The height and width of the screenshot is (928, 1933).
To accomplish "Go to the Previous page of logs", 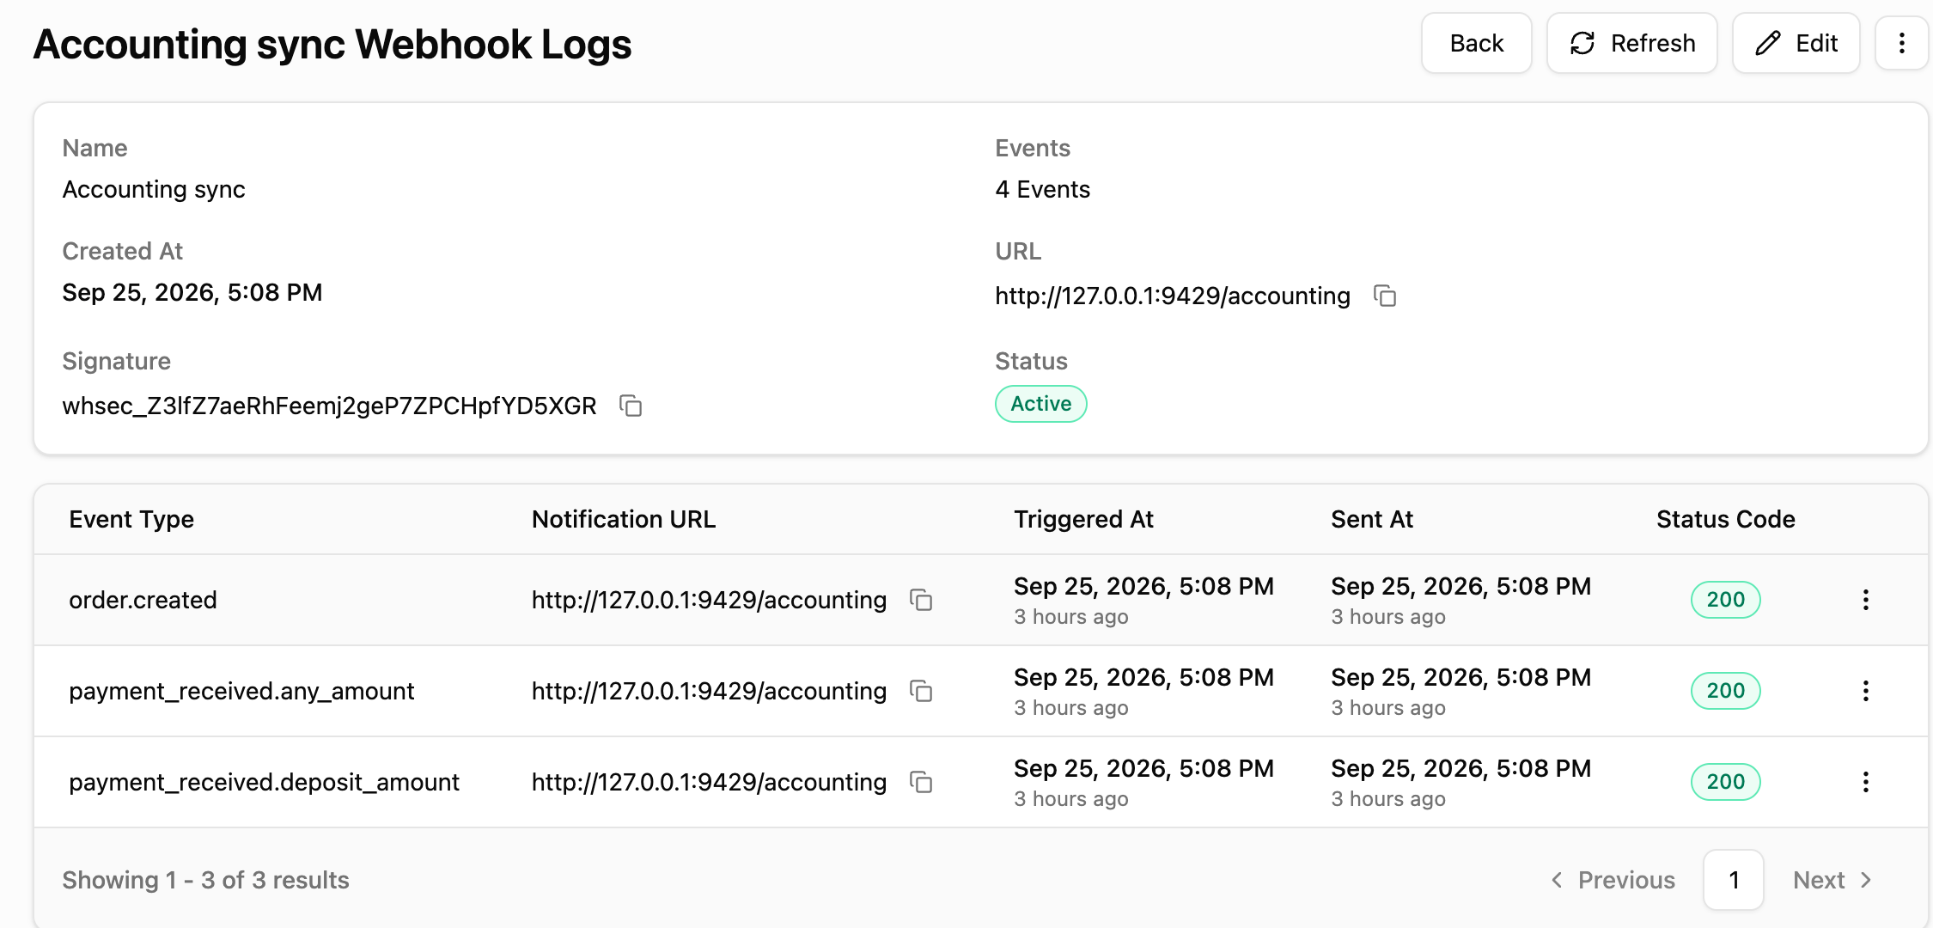I will (1613, 880).
